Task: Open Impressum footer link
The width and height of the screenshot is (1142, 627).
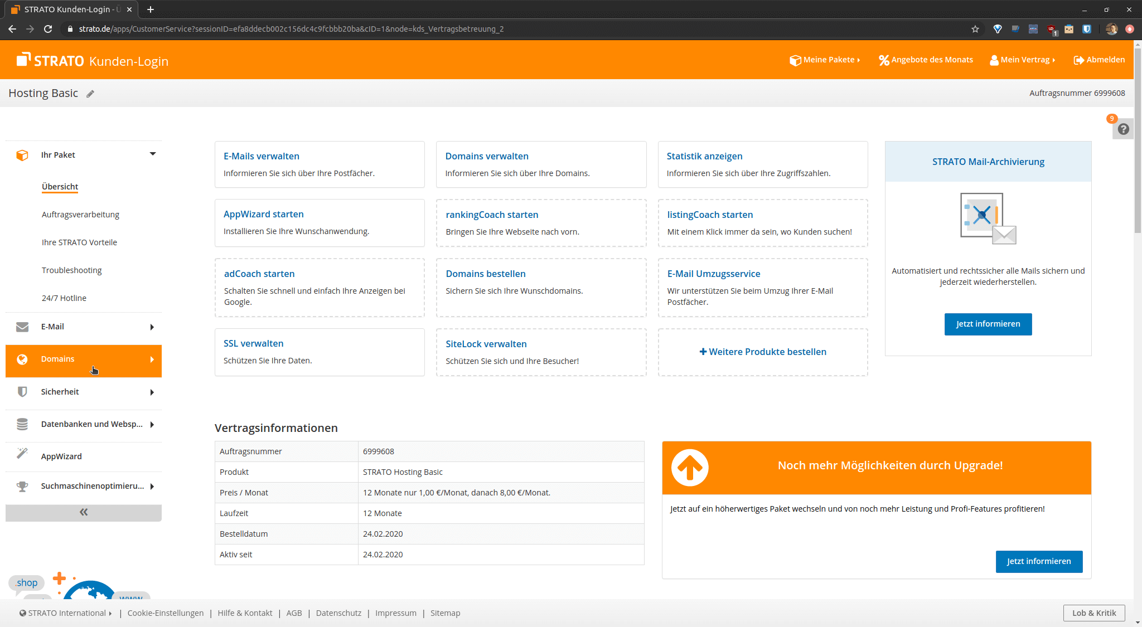Action: coord(396,613)
